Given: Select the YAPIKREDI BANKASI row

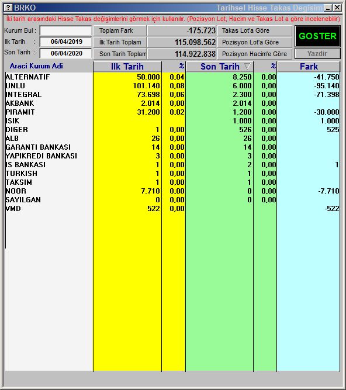Looking at the screenshot, I should (172, 156).
